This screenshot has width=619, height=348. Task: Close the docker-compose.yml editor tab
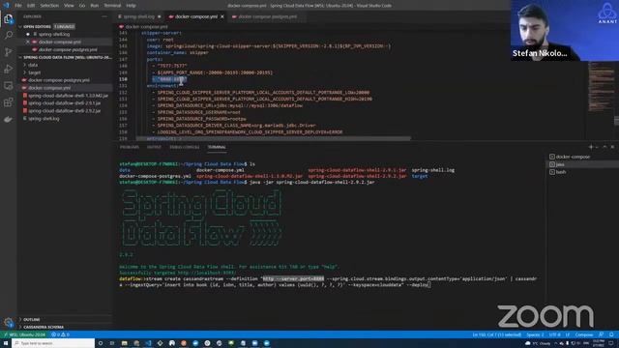tap(222, 16)
